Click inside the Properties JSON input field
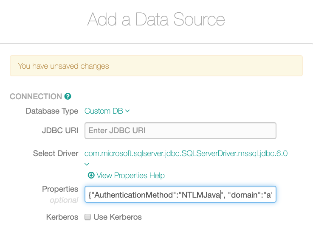313x229 pixels. (x=180, y=195)
